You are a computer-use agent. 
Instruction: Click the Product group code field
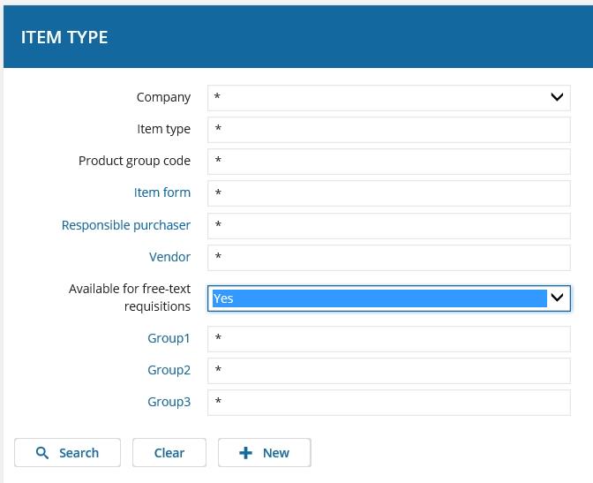click(x=389, y=162)
